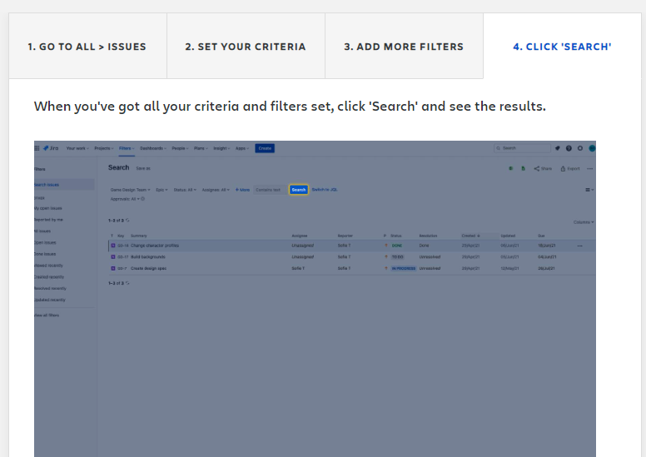Open the notifications bell icon
This screenshot has width=646, height=457.
tap(558, 148)
